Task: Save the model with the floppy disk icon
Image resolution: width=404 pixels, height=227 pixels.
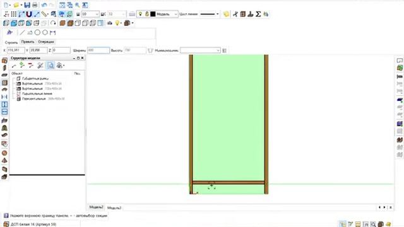Action: point(27,5)
